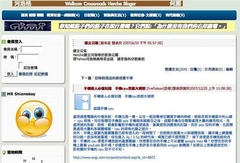Click the blushing smiley face avatar
Screen dimensions: 240x163
(x=34, y=119)
